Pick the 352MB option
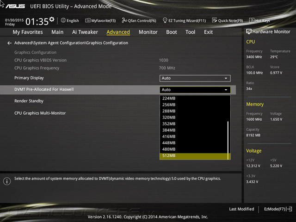This screenshot has height=222, width=296. (x=194, y=124)
